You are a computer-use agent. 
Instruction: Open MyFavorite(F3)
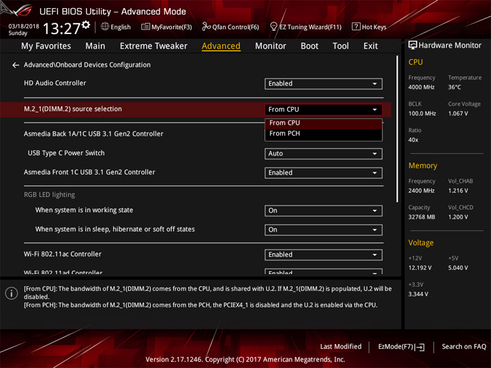pos(166,27)
